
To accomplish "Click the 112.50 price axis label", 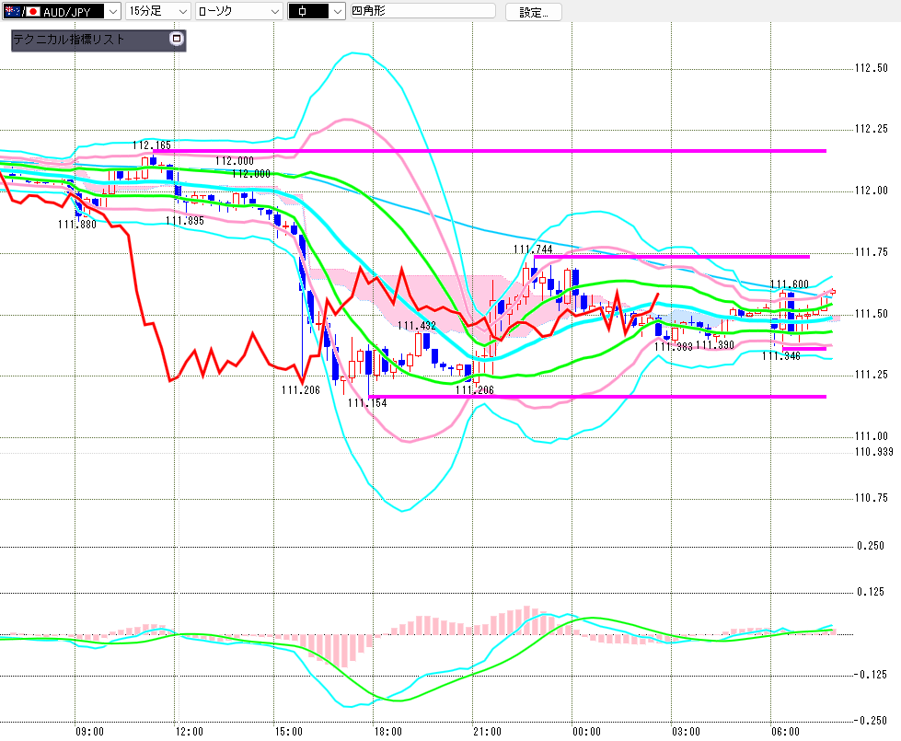I will click(872, 68).
